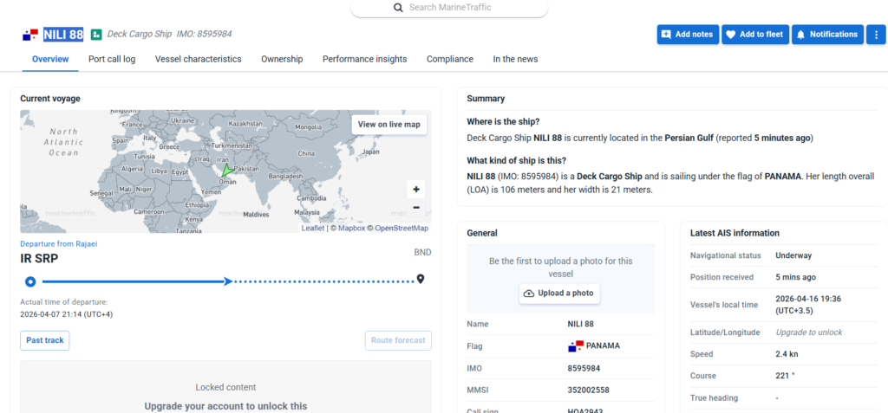Click View on live map button

pyautogui.click(x=388, y=125)
